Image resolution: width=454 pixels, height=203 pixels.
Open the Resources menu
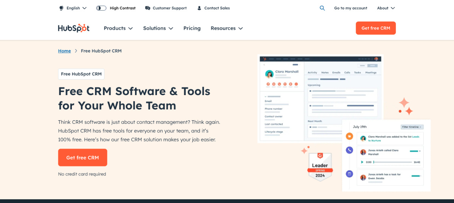coord(226,28)
